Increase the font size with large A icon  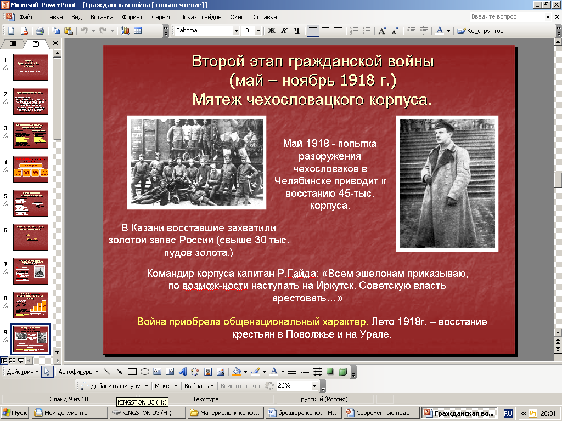click(382, 31)
